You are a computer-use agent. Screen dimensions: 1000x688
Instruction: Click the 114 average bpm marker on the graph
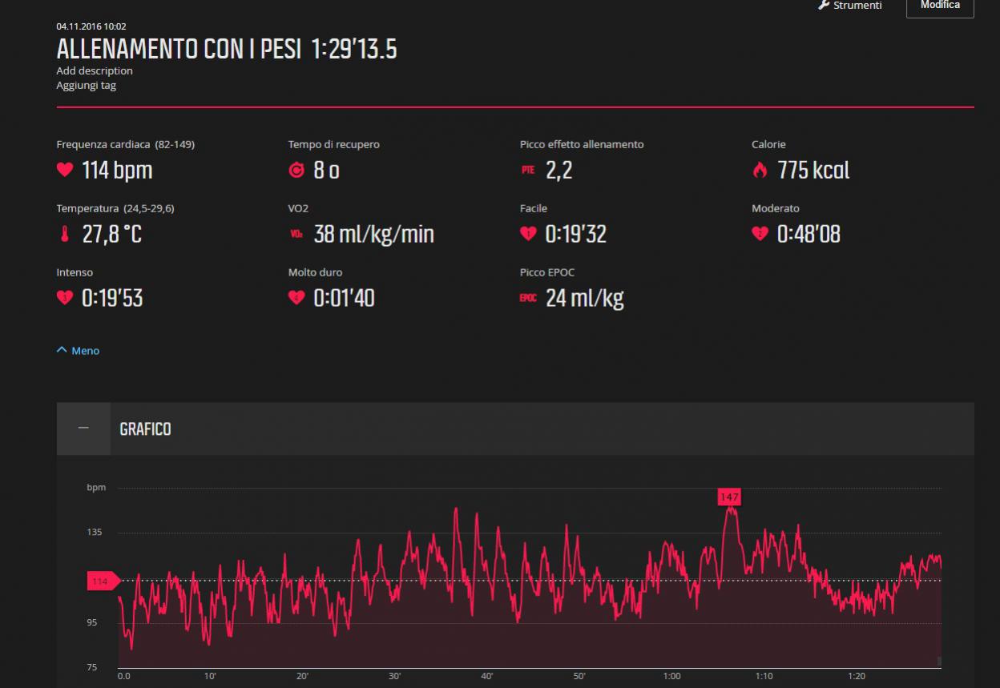point(101,581)
